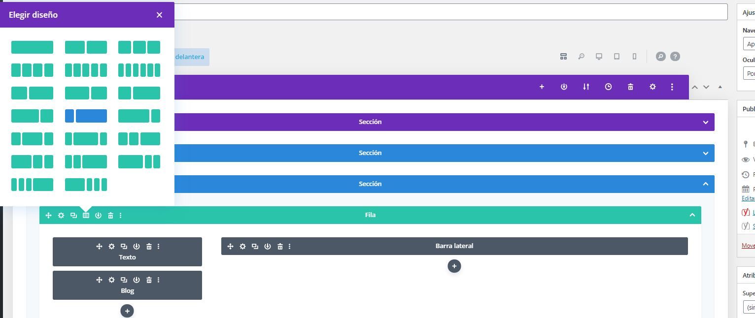Screen dimensions: 755x318
Task: Choose the 3/4 + 1/4 two-column layout
Action: [139, 116]
